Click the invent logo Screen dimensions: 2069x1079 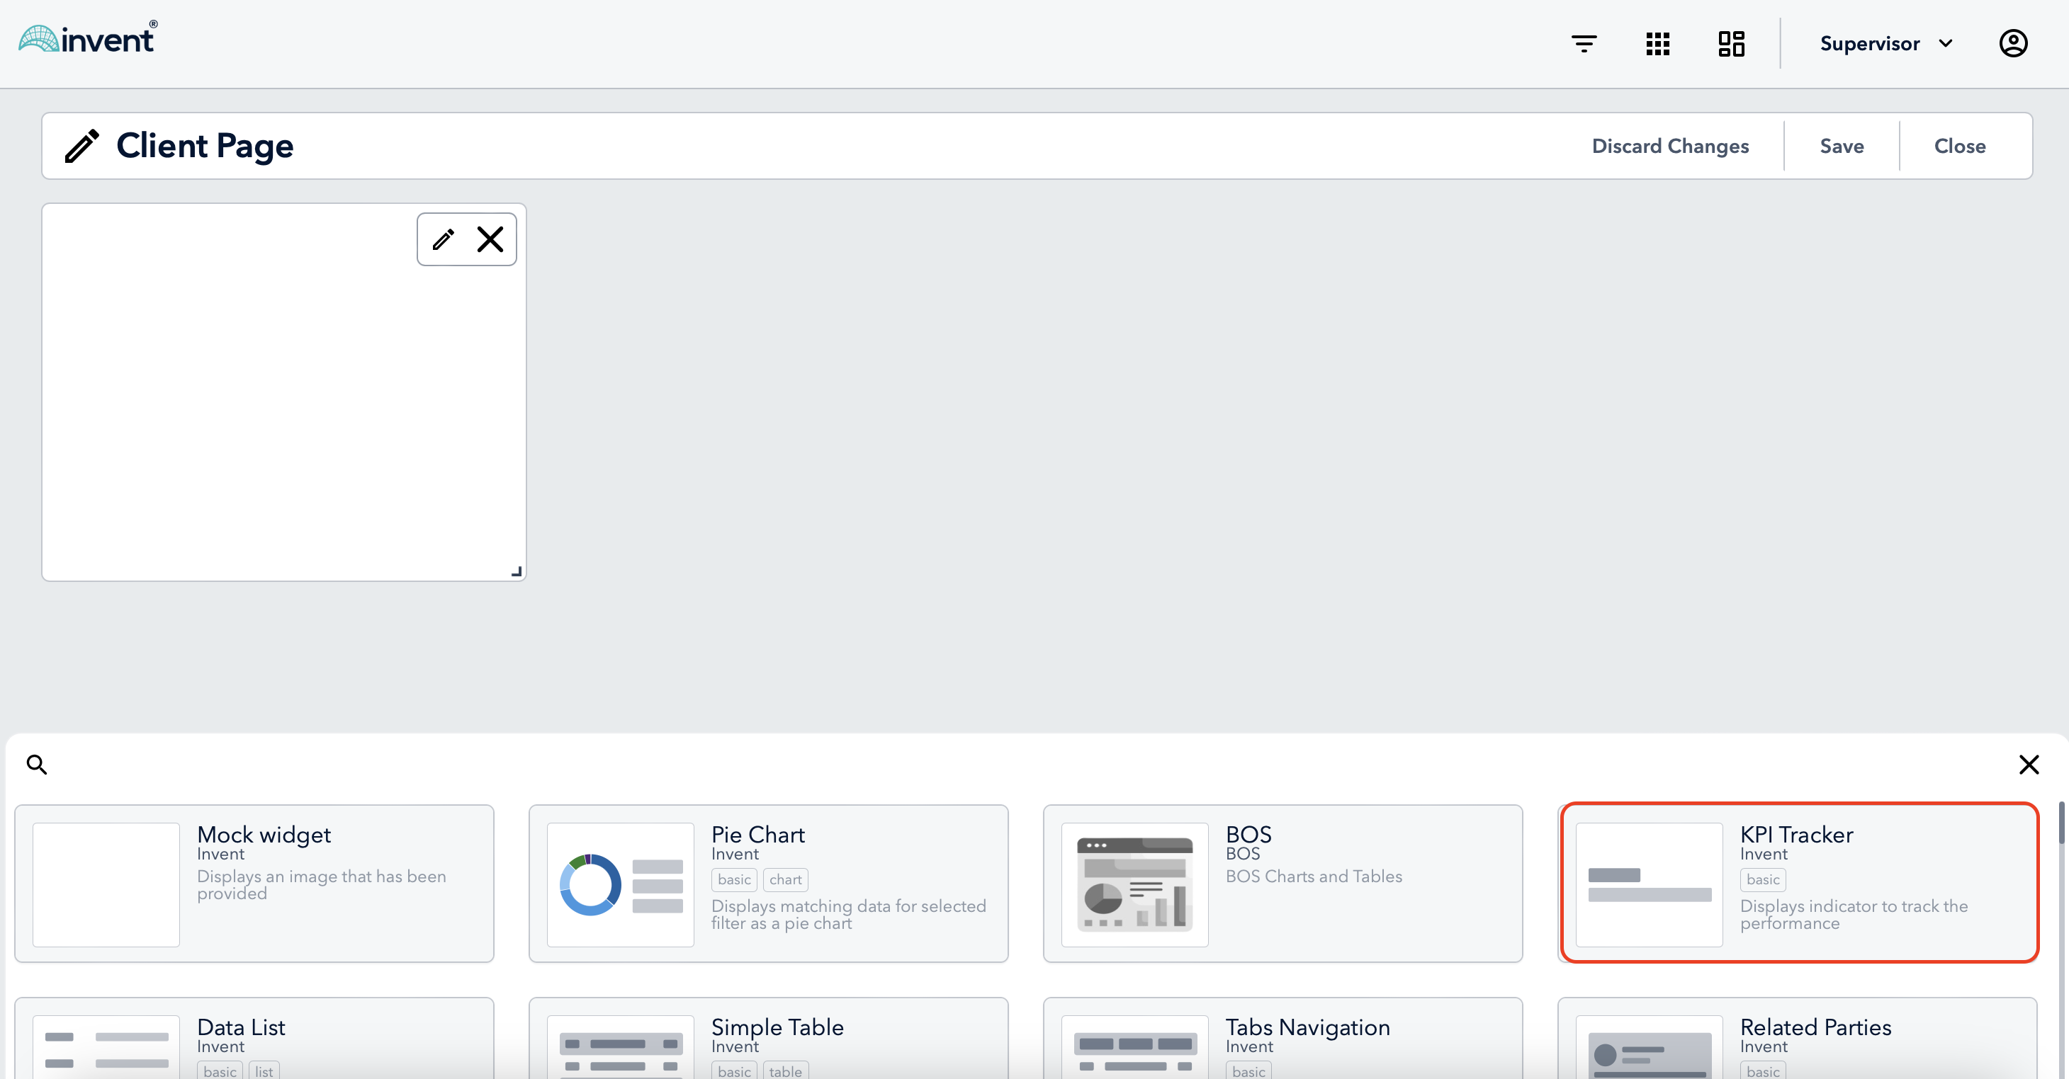tap(89, 38)
